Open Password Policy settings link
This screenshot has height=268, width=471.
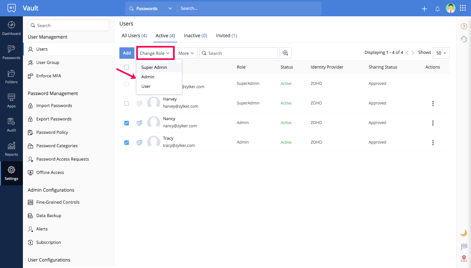(52, 132)
